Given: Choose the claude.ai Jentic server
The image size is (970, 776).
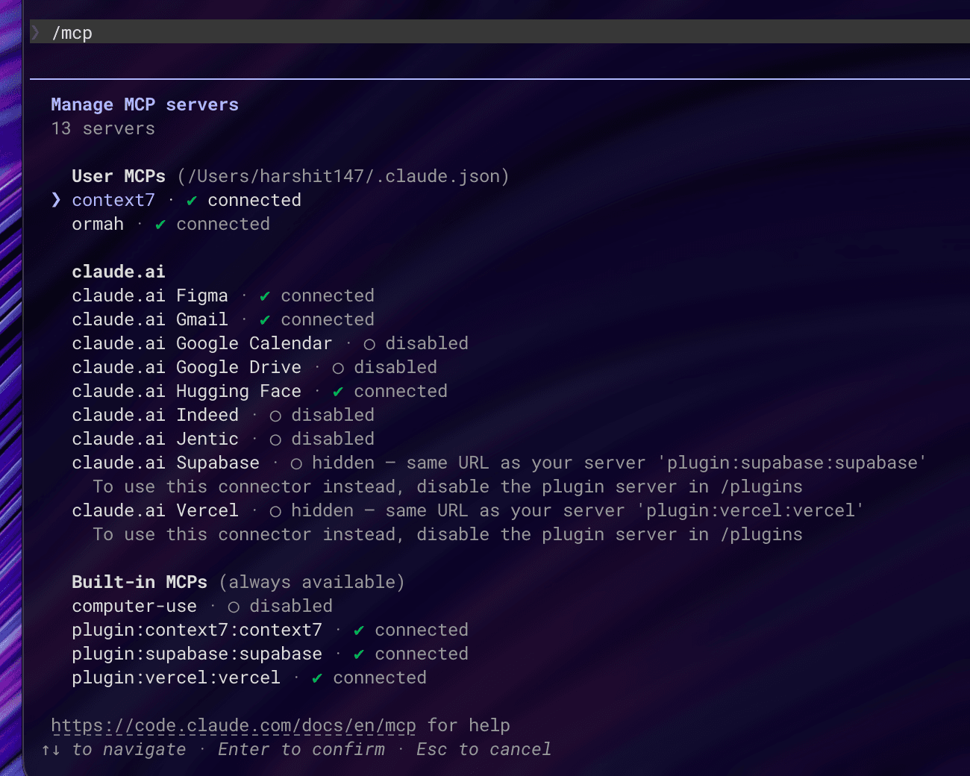Looking at the screenshot, I should click(x=223, y=439).
